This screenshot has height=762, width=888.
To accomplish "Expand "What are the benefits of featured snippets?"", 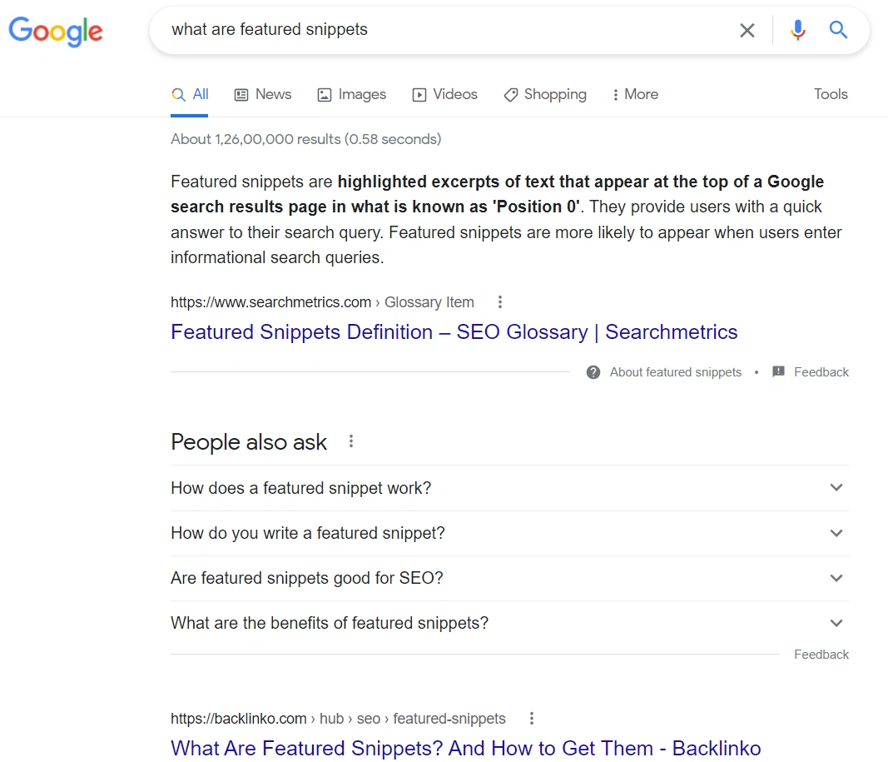I will (836, 623).
